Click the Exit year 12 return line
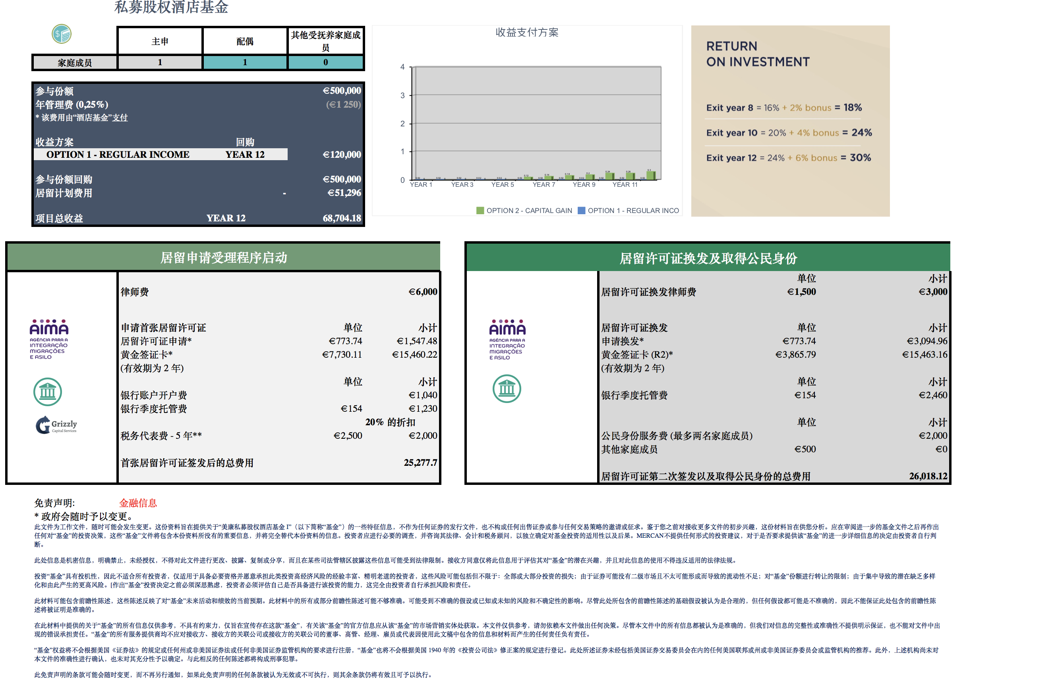1056x682 pixels. (788, 158)
